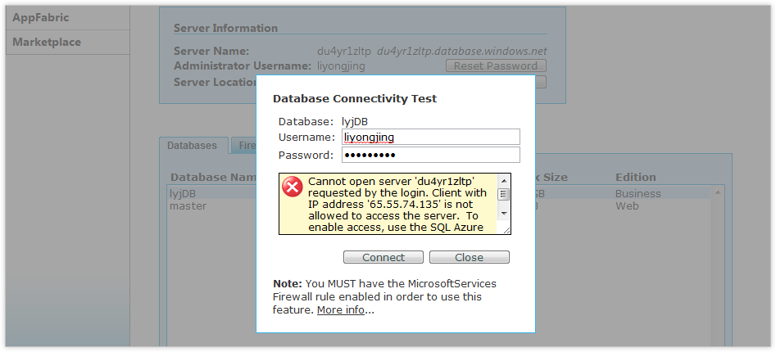The image size is (776, 352).
Task: Click the Username input field
Action: point(429,137)
